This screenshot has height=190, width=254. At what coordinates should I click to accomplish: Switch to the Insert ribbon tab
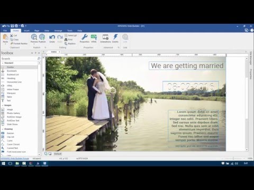pyautogui.click(x=26, y=31)
